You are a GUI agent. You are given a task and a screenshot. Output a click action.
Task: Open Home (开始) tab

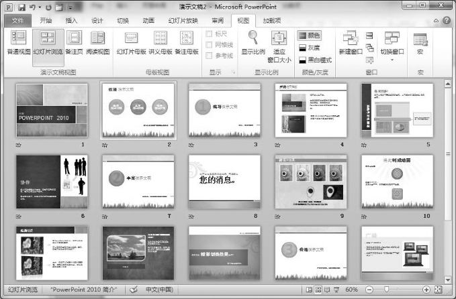click(x=46, y=20)
